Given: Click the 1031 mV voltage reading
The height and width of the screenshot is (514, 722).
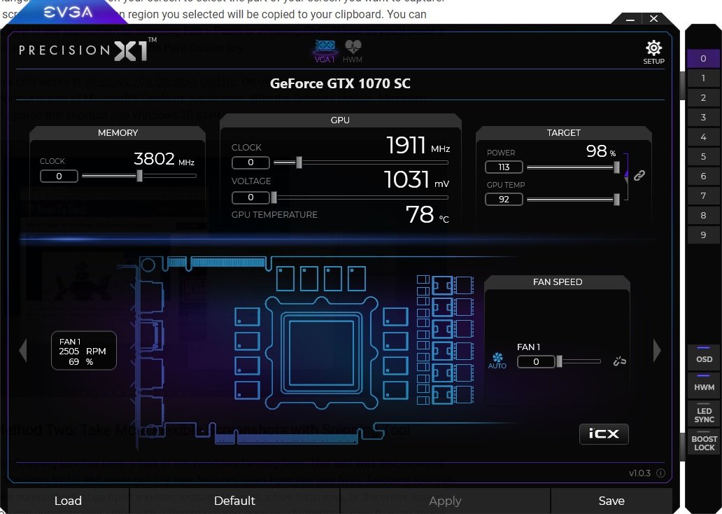Looking at the screenshot, I should pos(417,179).
